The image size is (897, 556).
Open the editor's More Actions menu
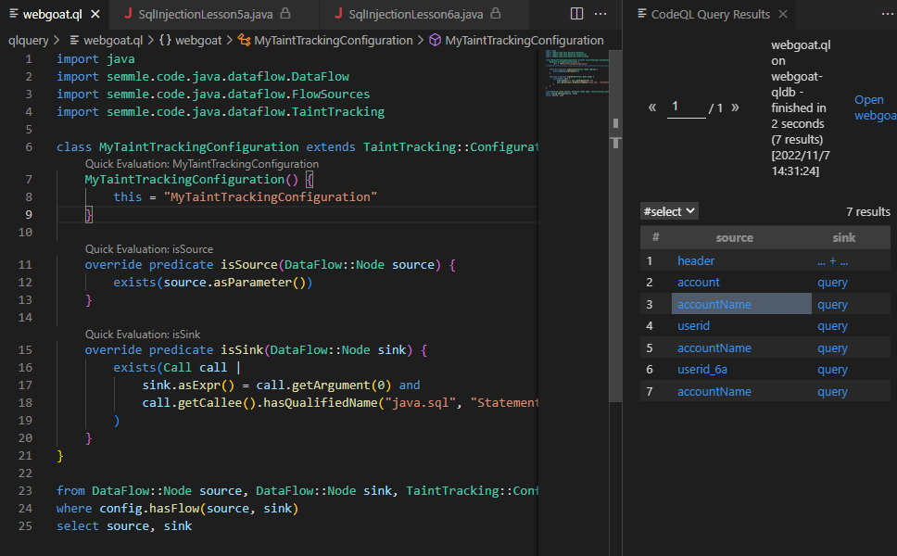(600, 14)
